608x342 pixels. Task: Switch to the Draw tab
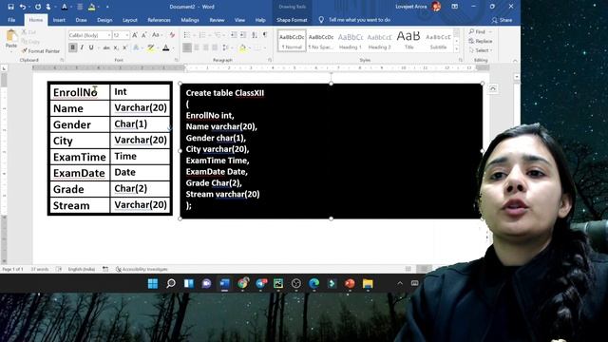point(81,20)
